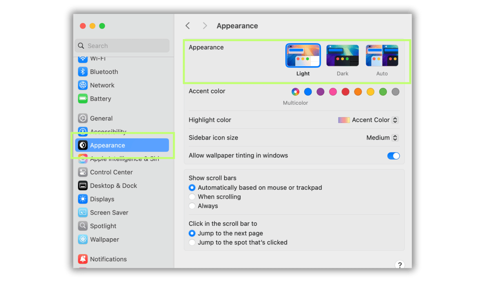Select the Light appearance thumbnail

click(x=303, y=55)
